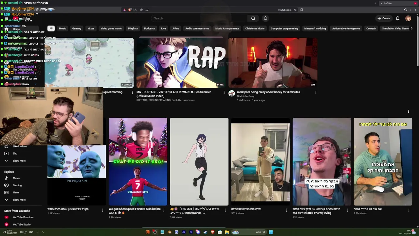
Task: Click the Create button
Action: coord(384,18)
